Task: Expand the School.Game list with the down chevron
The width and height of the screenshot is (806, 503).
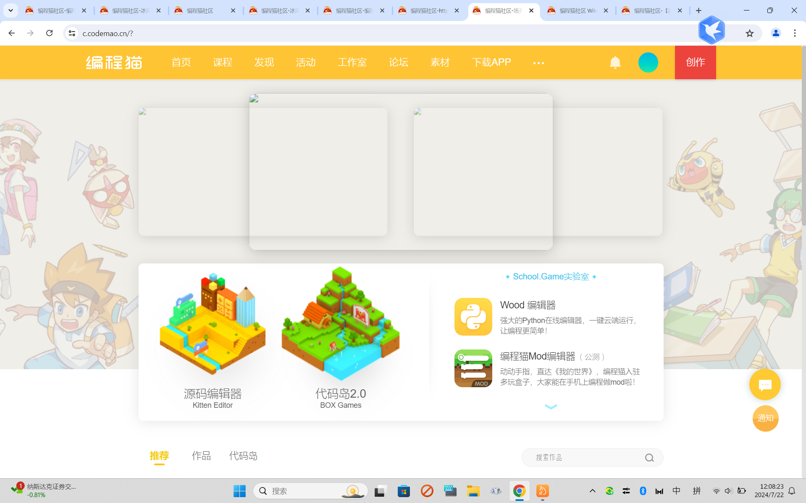Action: point(551,407)
